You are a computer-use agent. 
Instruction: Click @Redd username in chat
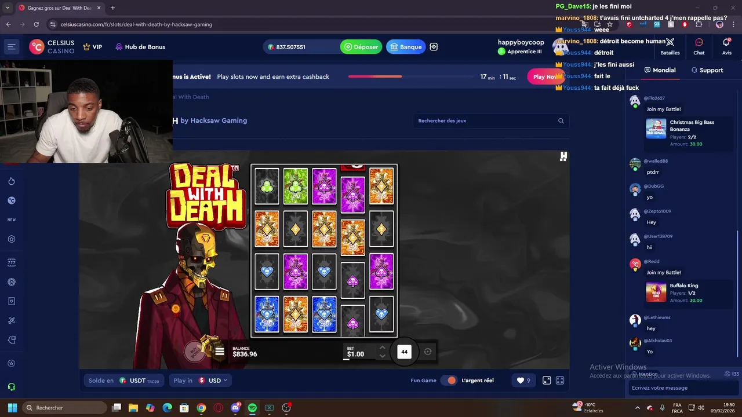click(651, 261)
